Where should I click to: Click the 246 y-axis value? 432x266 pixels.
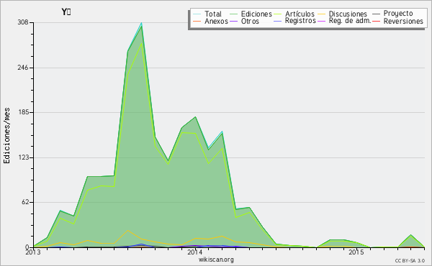[x=23, y=68]
